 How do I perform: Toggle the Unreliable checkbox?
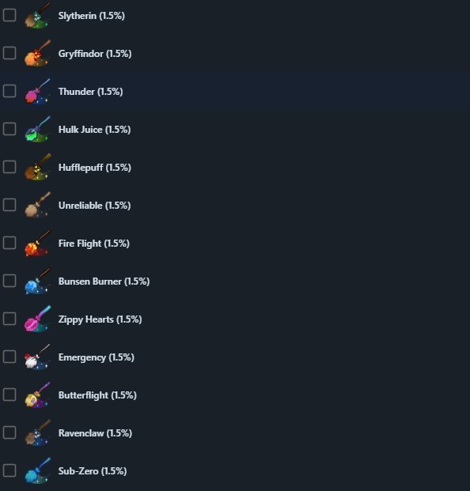pos(9,205)
